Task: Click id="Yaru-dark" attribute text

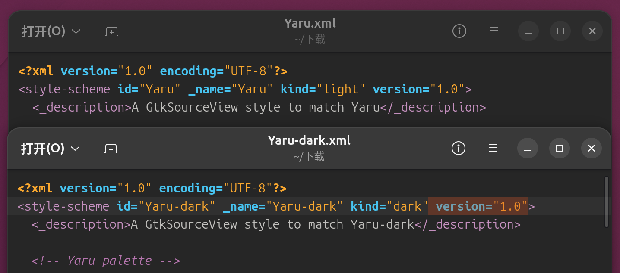Action: pos(166,206)
